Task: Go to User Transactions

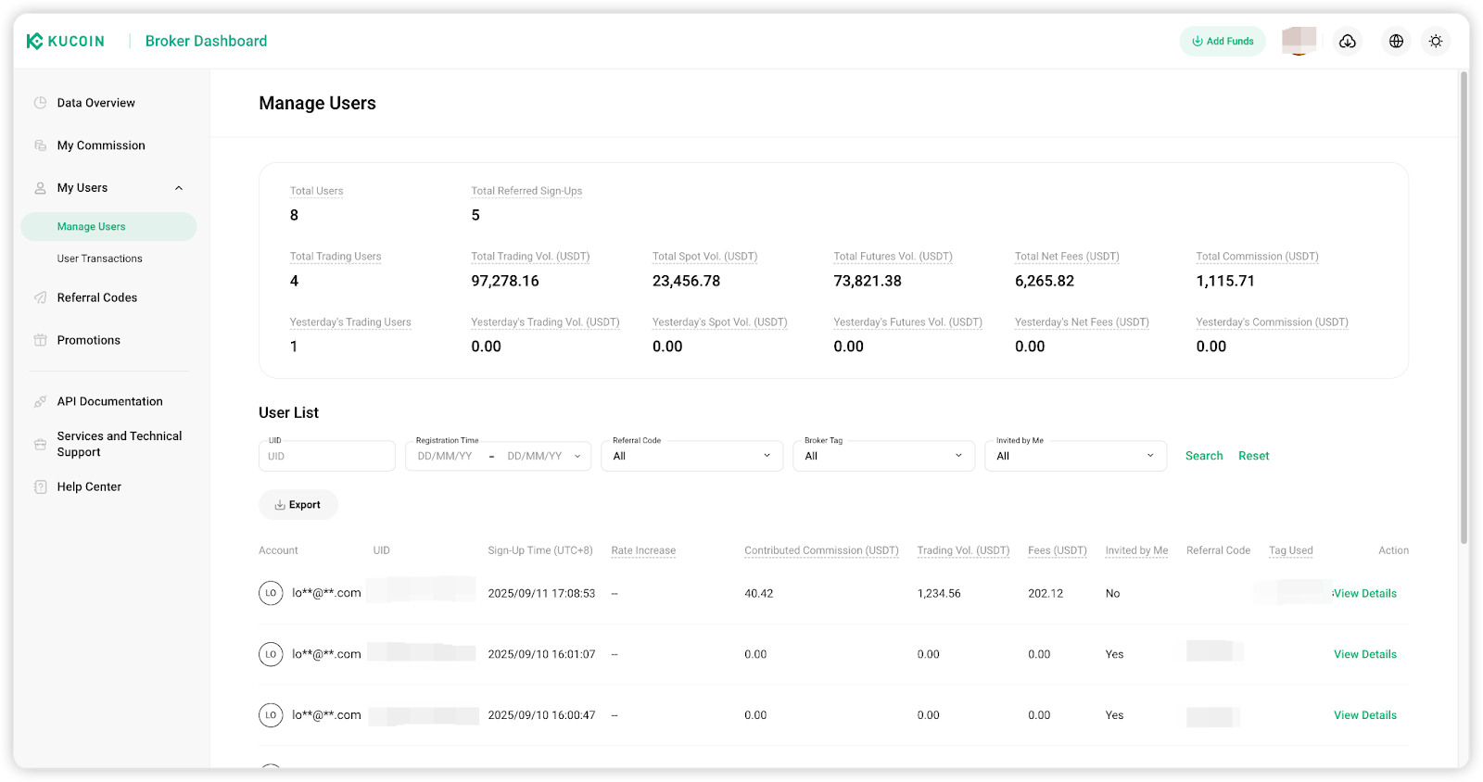Action: click(x=100, y=259)
